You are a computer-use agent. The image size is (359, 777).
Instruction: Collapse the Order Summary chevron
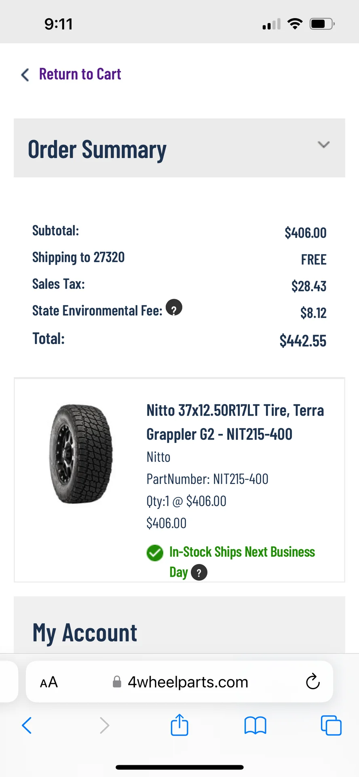pyautogui.click(x=323, y=144)
